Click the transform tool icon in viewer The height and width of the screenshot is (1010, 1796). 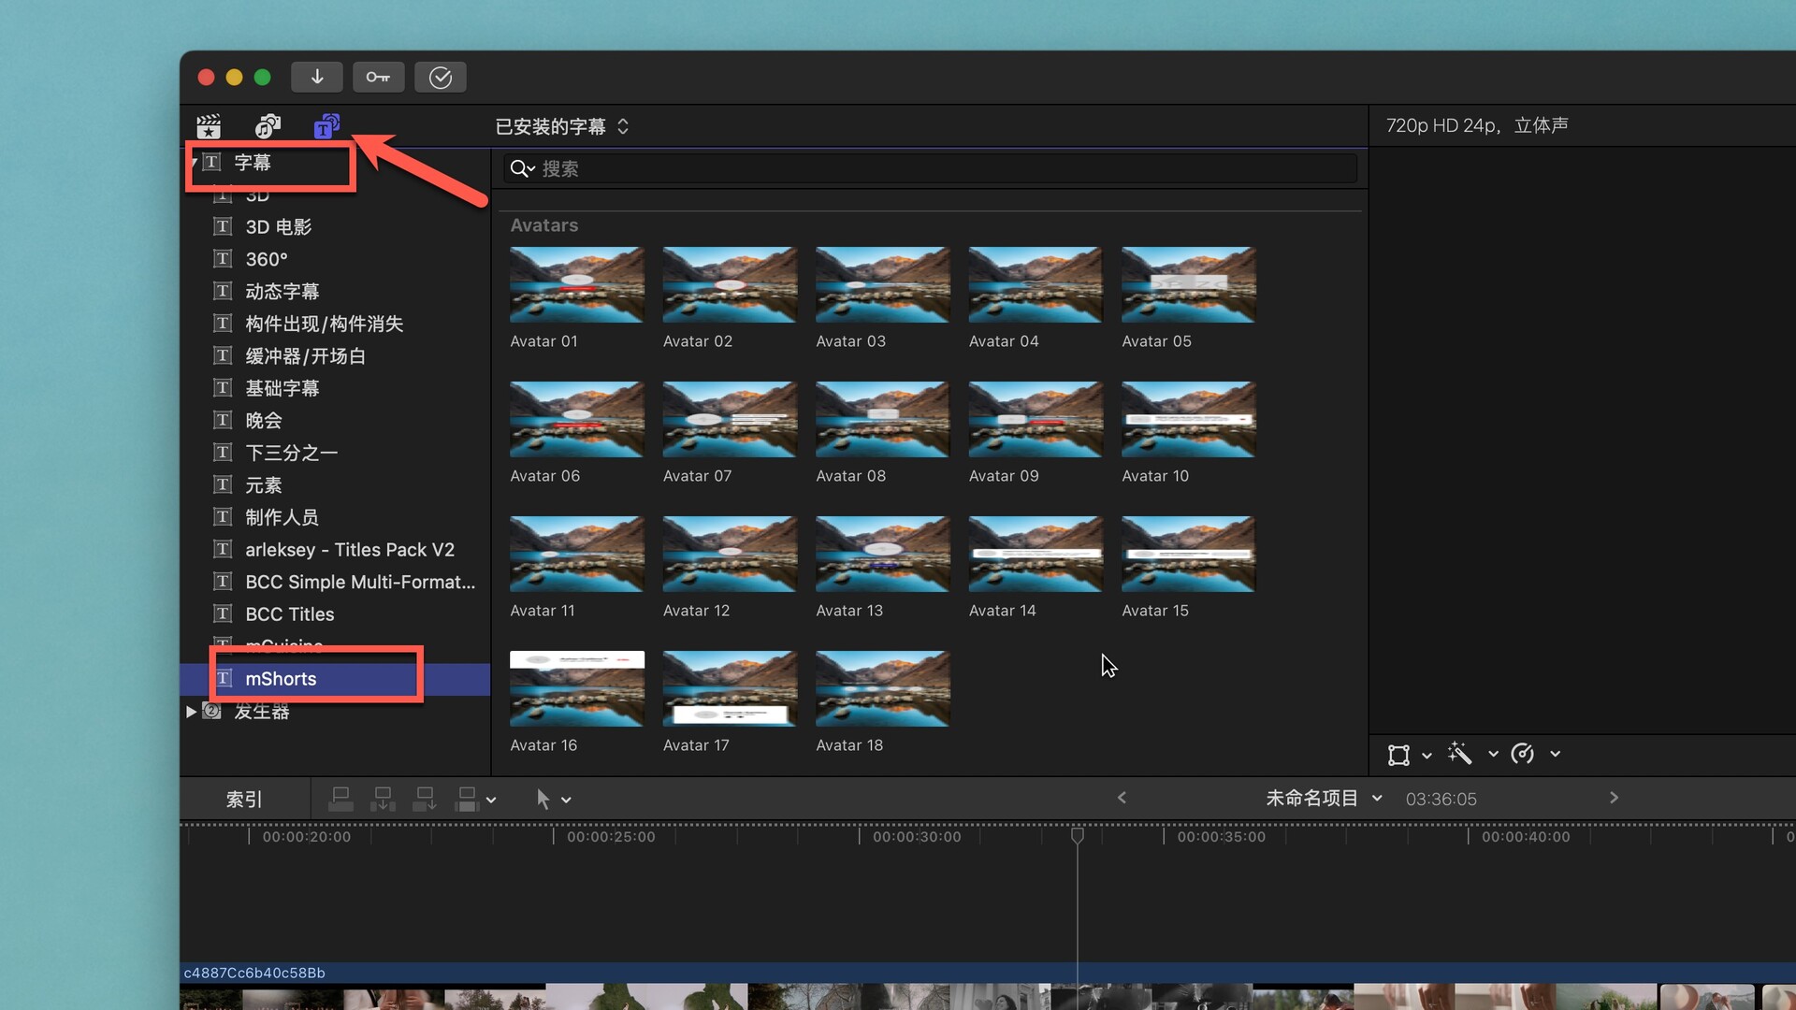click(x=1398, y=755)
